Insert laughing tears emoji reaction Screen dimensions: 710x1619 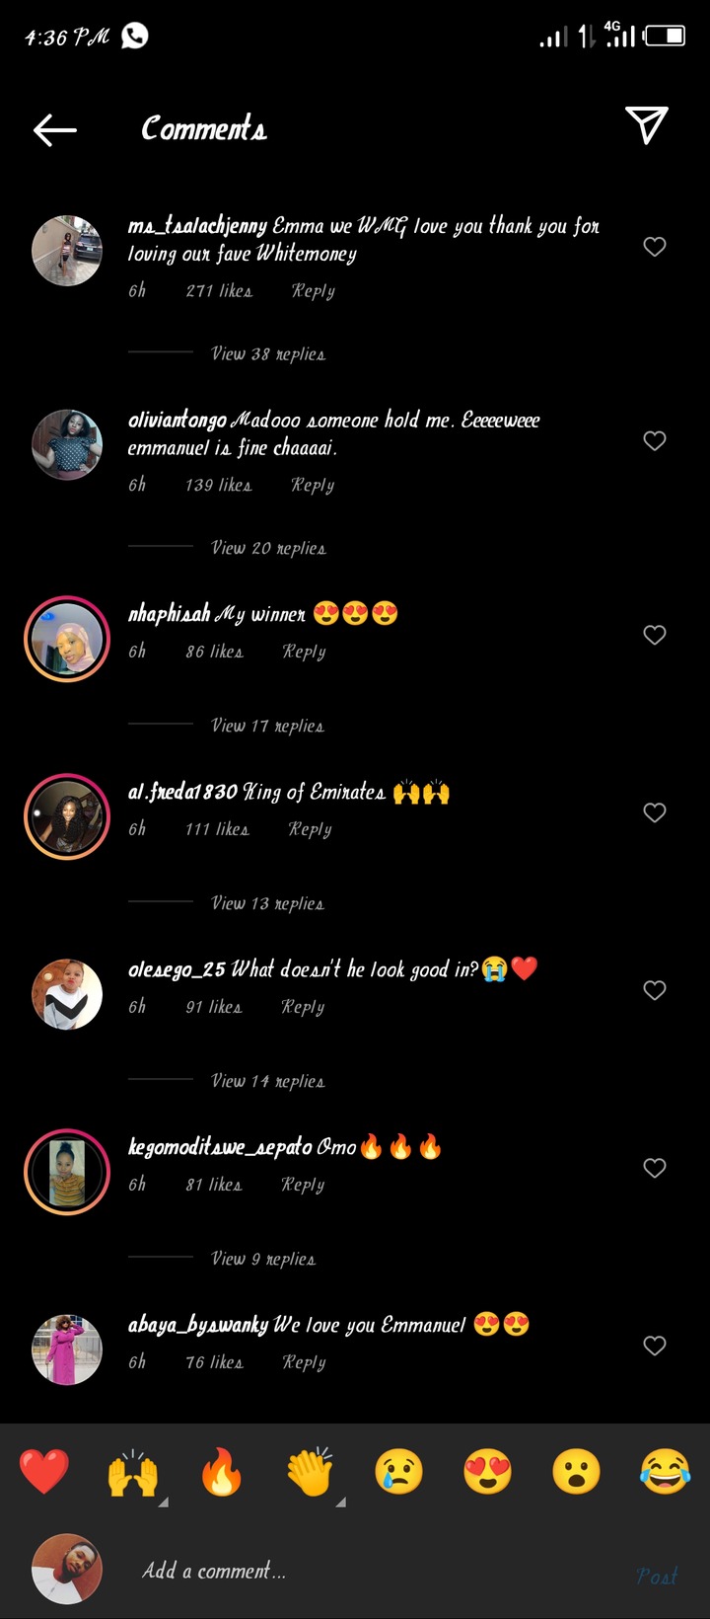pyautogui.click(x=665, y=1472)
